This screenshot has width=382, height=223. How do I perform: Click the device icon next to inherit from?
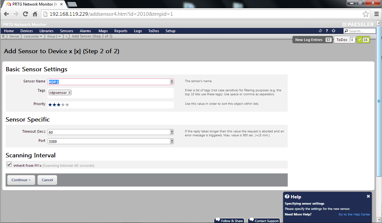click(x=36, y=166)
